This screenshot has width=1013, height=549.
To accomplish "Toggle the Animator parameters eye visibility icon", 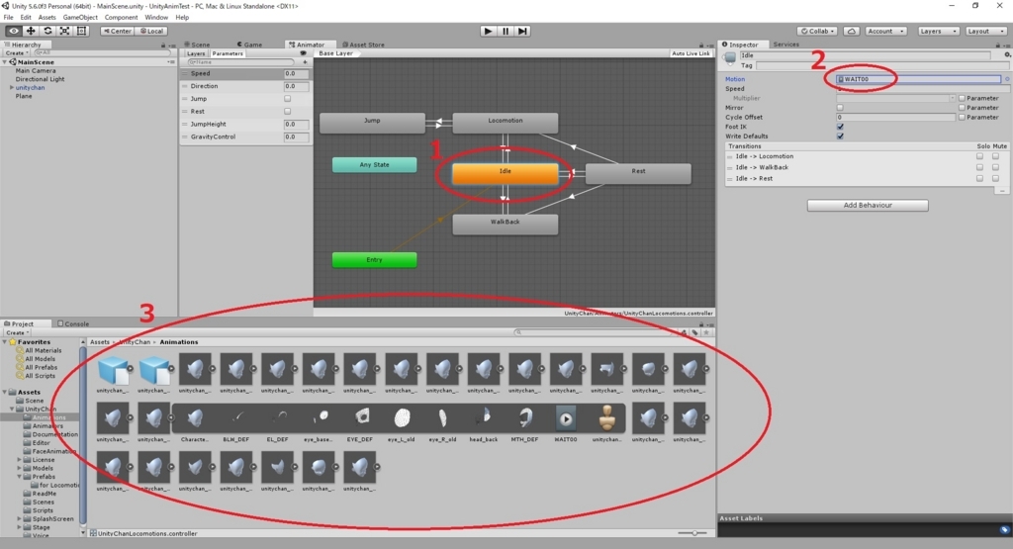I will tap(303, 53).
